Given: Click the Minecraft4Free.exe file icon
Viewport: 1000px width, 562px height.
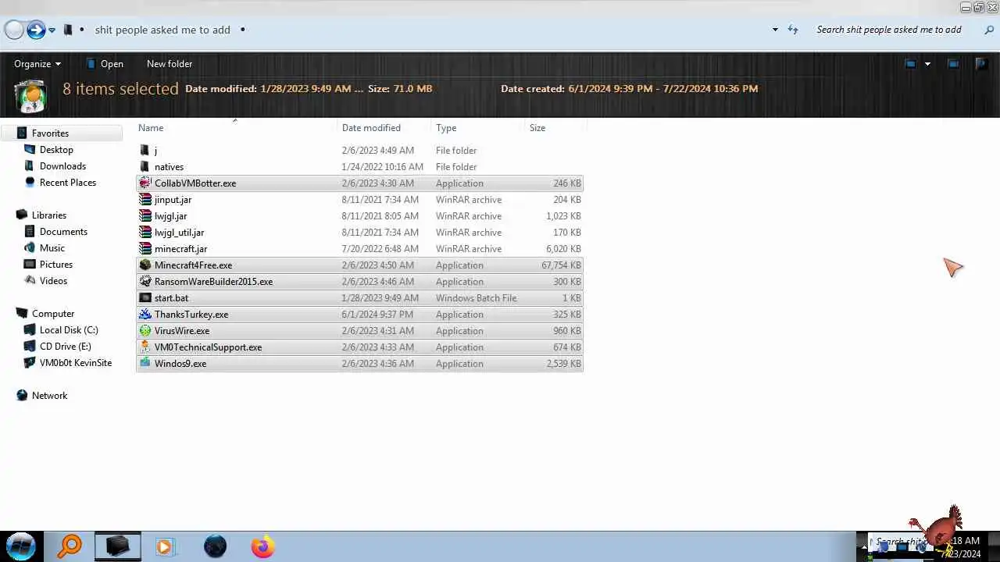Looking at the screenshot, I should click(145, 265).
